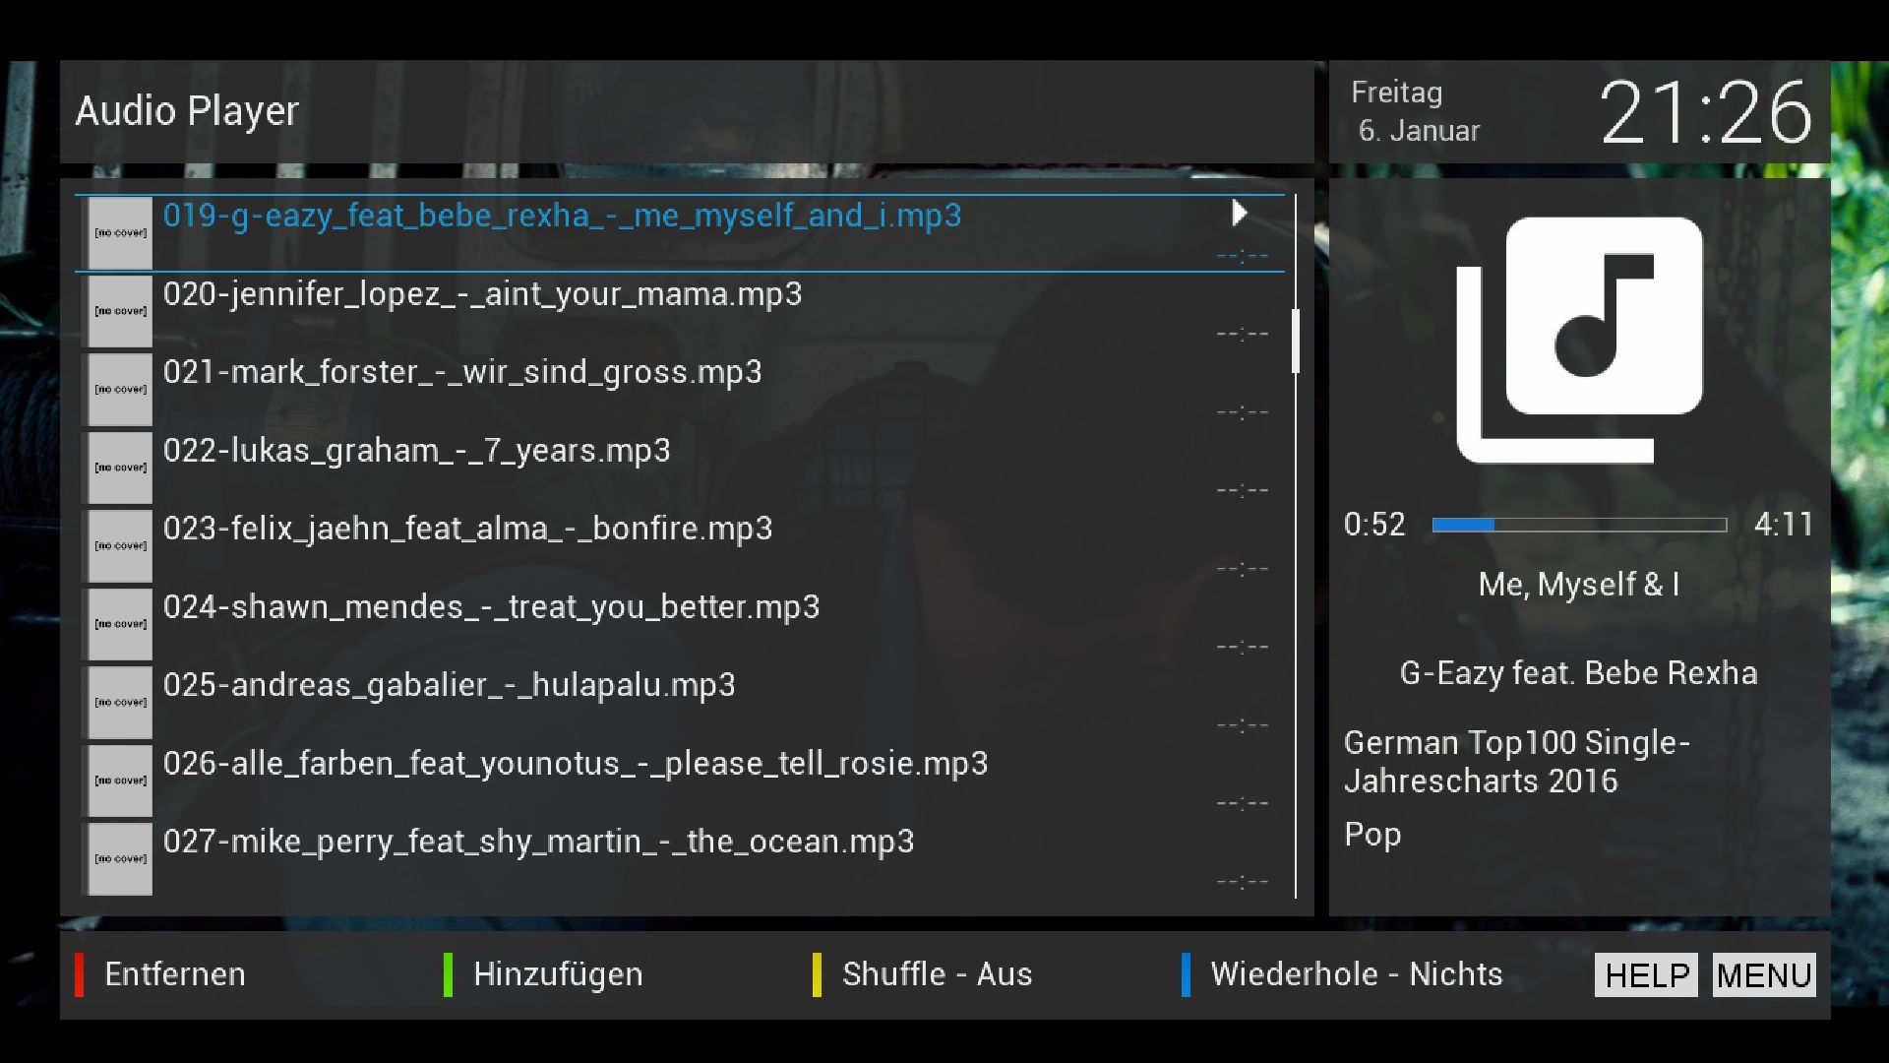Select 021-mark_forster wir_sind_gross track
This screenshot has width=1889, height=1063.
click(x=462, y=373)
